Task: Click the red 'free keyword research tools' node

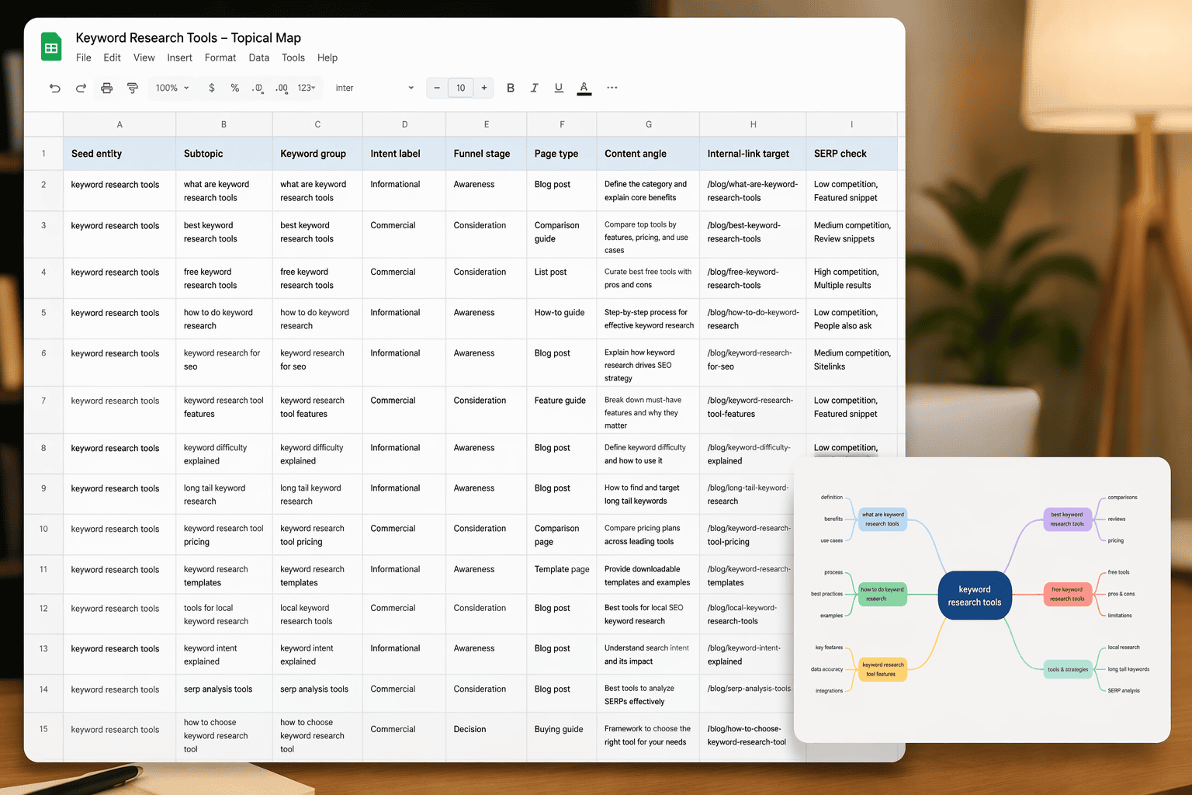Action: (1067, 594)
